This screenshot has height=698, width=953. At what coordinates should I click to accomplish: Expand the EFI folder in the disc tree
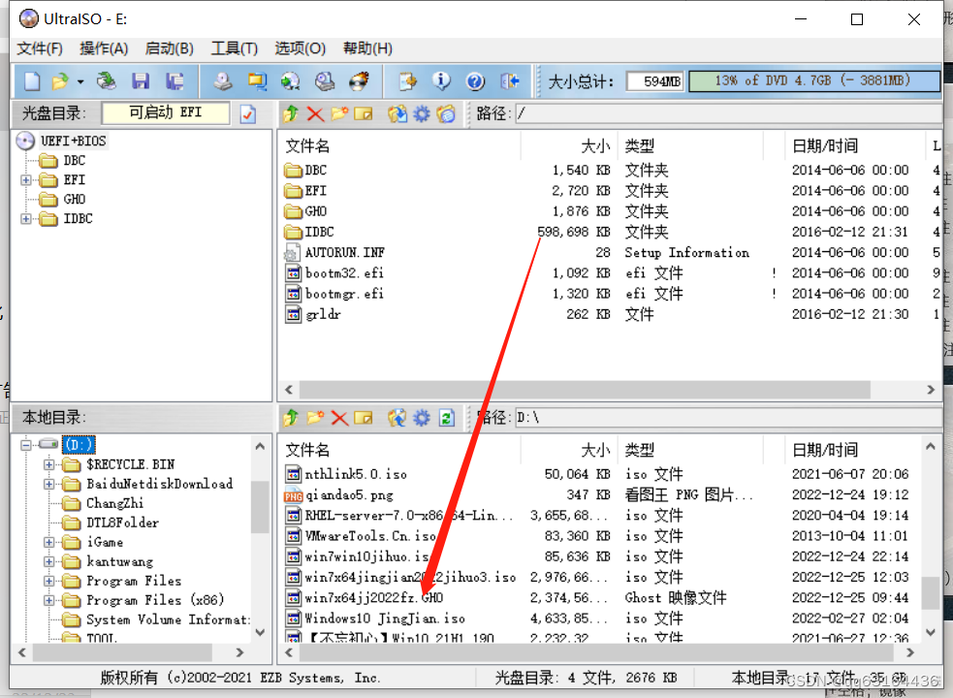click(25, 180)
